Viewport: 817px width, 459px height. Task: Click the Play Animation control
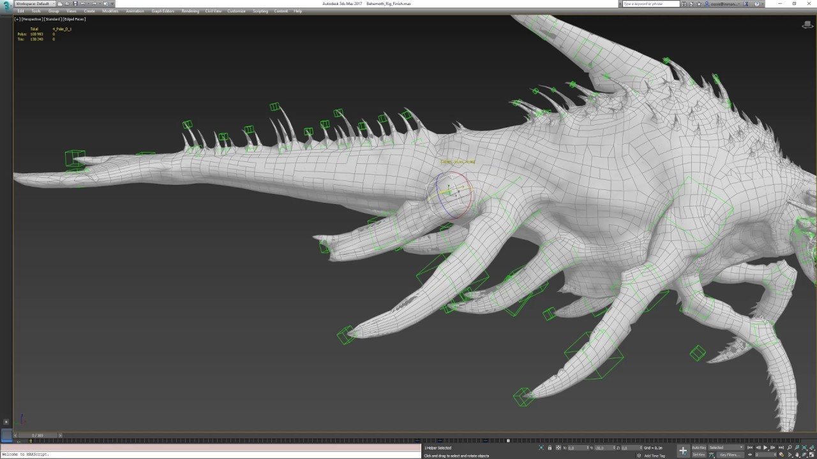(765, 447)
